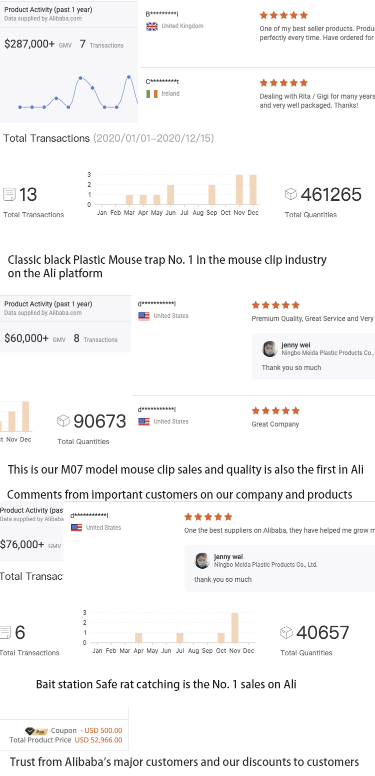Click jenny wei's avatar above 'Thank you so much'
The width and height of the screenshot is (375, 776).
point(270,349)
